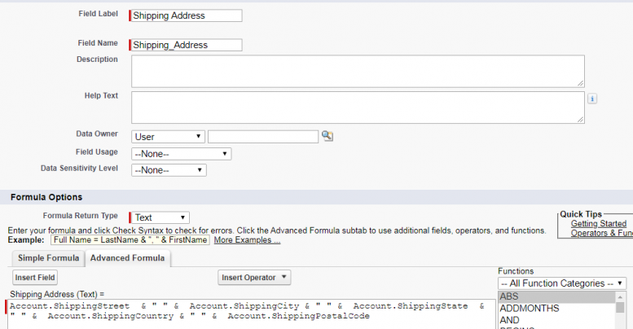Viewport: 633px width, 329px height.
Task: Click the example formula text box
Action: click(130, 239)
